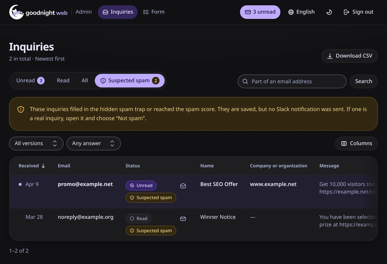
Task: Open the Columns chooser
Action: (357, 143)
